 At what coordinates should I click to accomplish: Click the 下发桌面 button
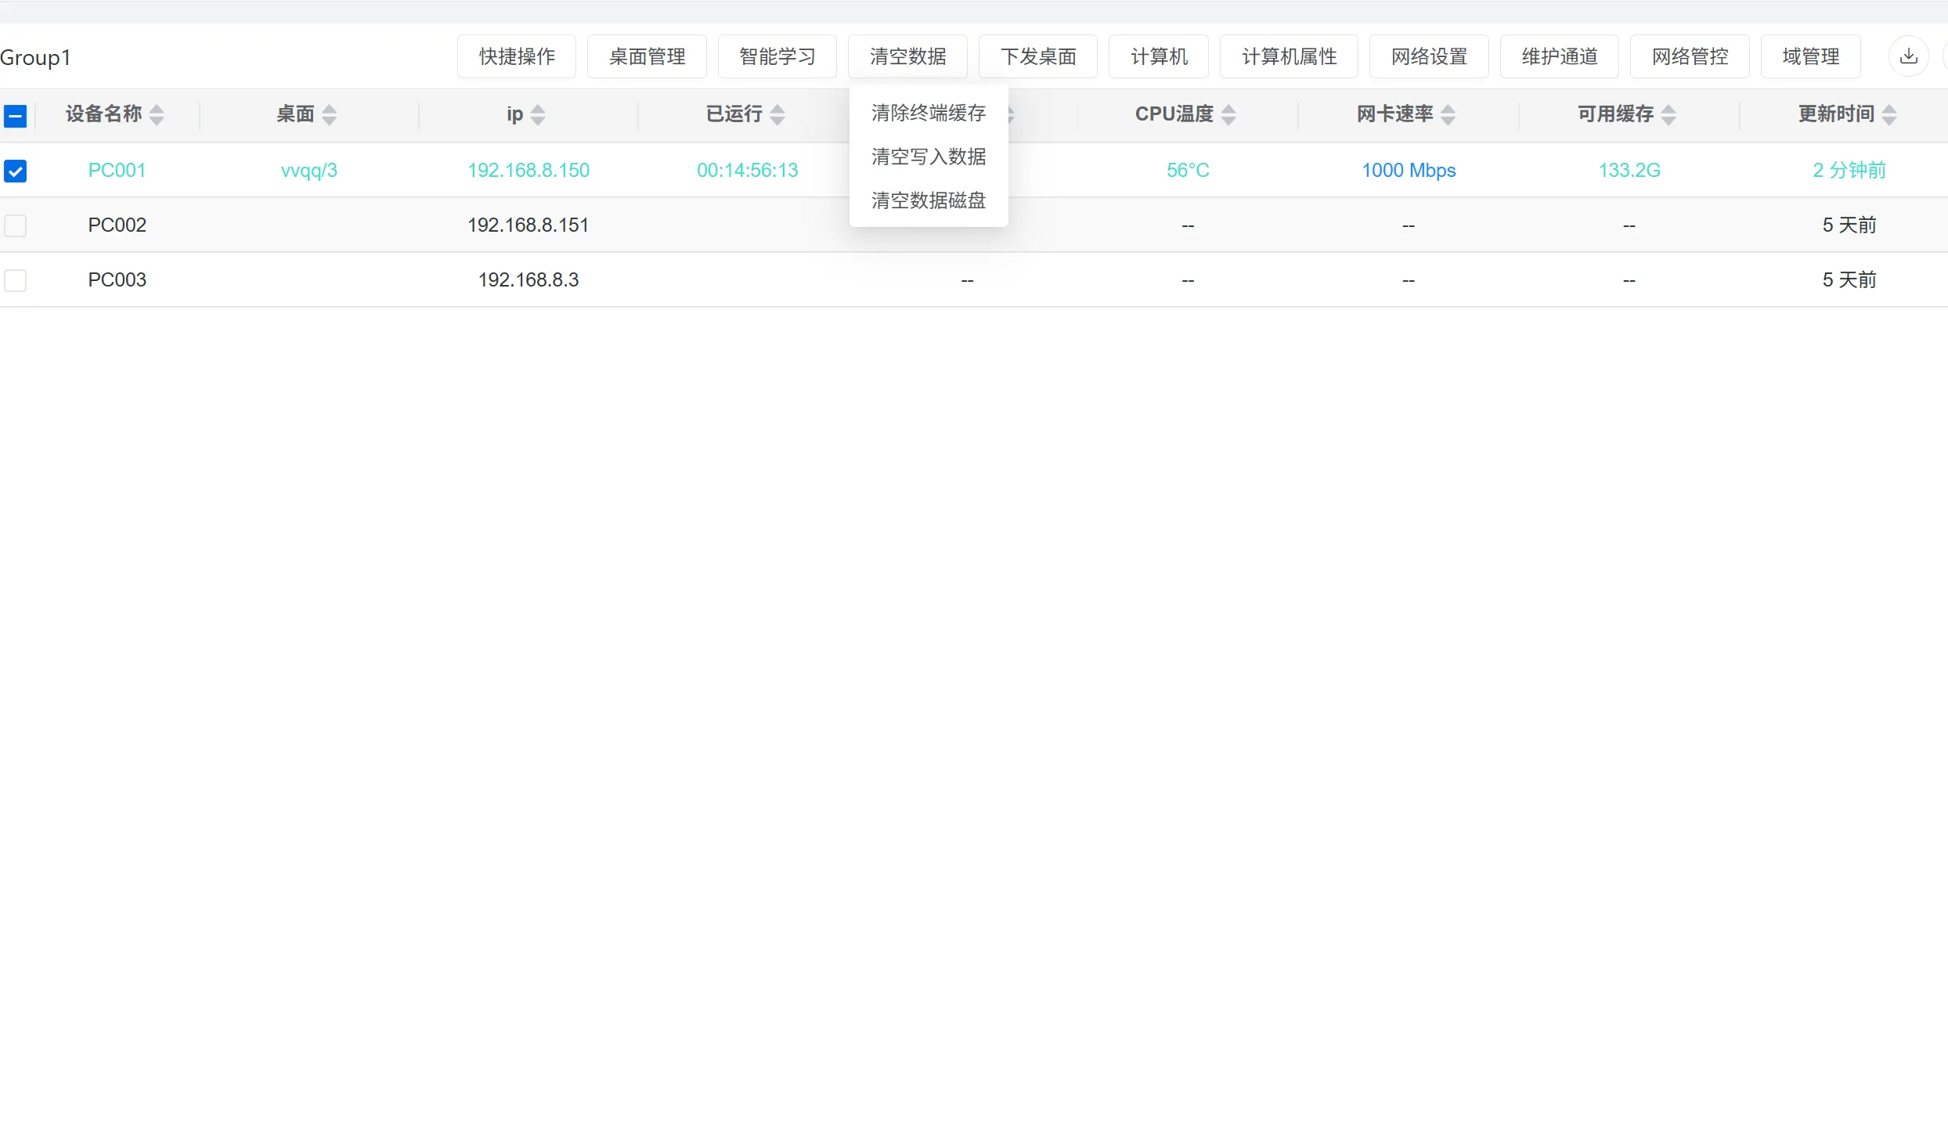tap(1037, 56)
